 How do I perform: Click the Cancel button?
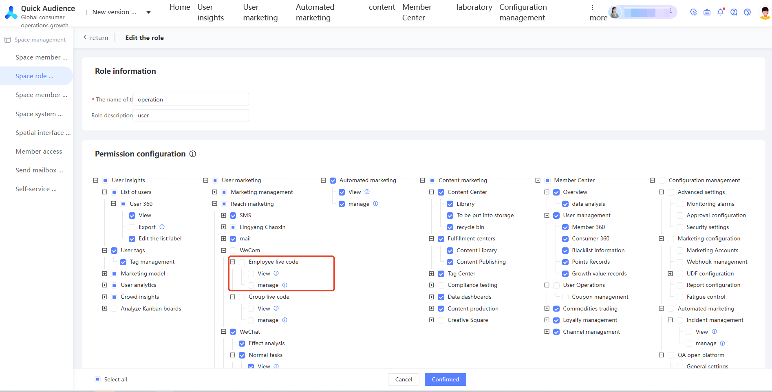point(404,379)
